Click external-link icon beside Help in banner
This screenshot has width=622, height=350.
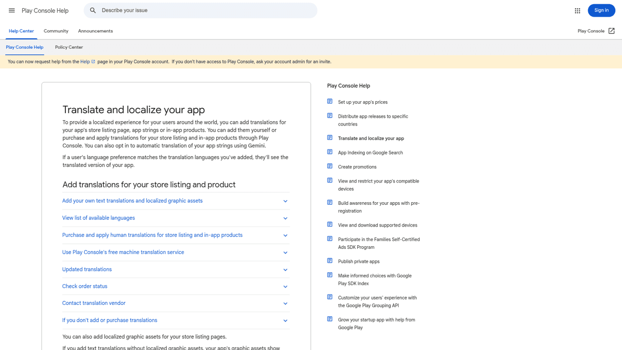pos(93,62)
